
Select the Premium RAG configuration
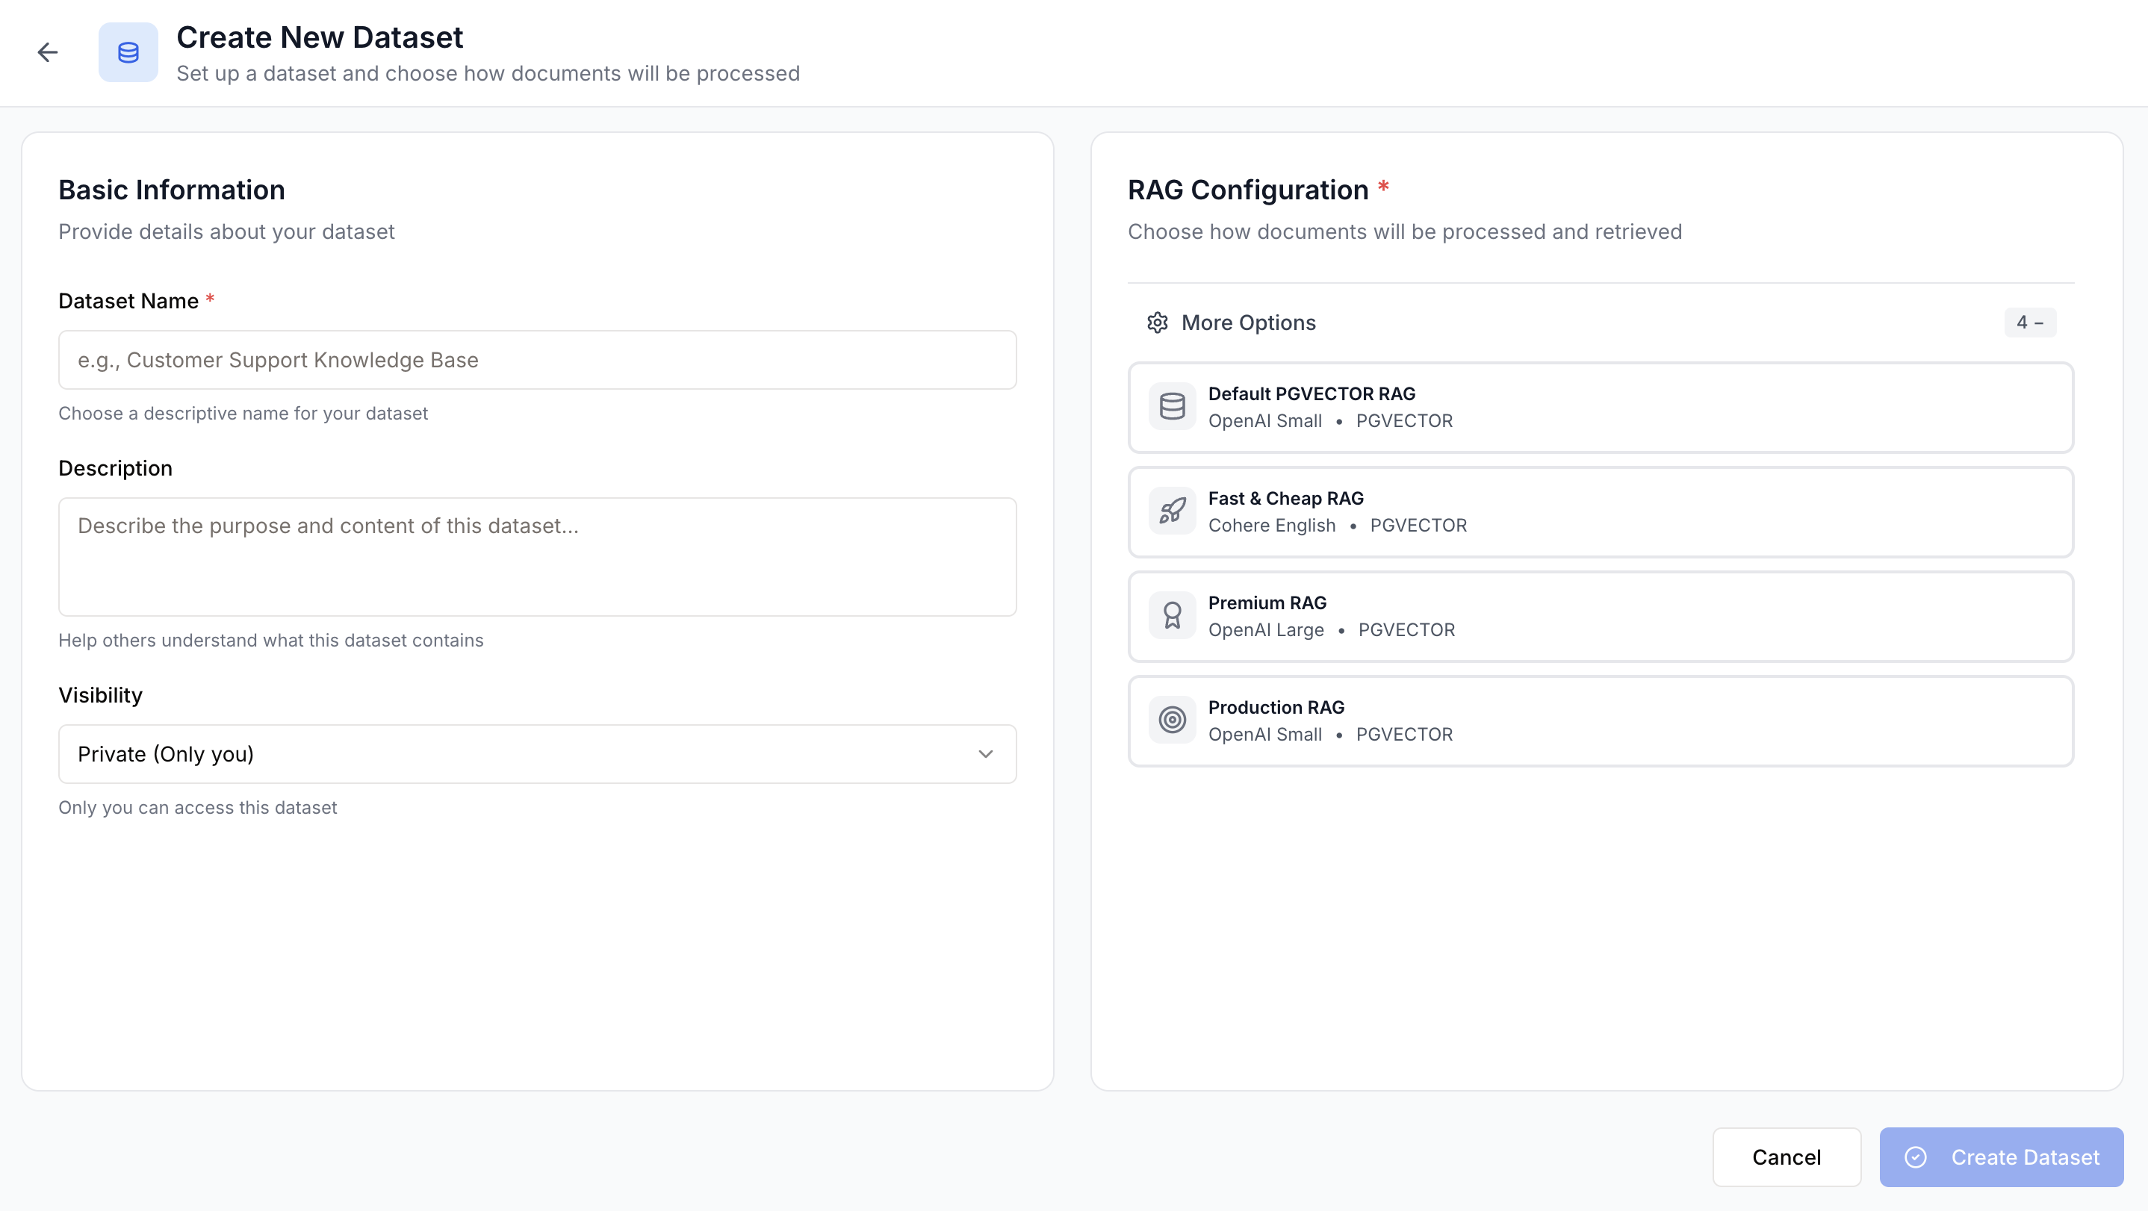pos(1600,616)
